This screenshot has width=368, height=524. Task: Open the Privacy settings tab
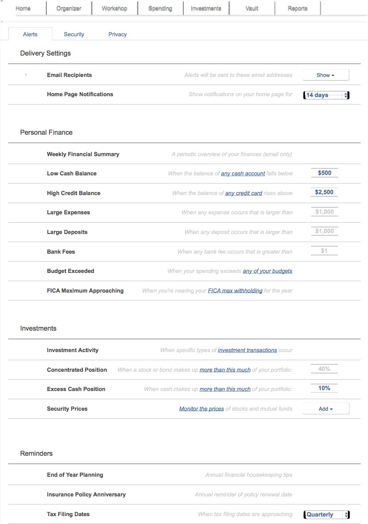(117, 34)
